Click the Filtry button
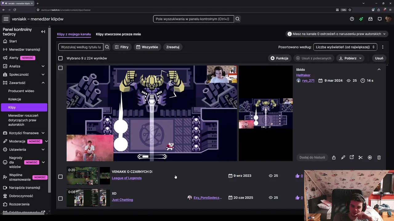Image resolution: width=394 pixels, height=221 pixels. 122,47
